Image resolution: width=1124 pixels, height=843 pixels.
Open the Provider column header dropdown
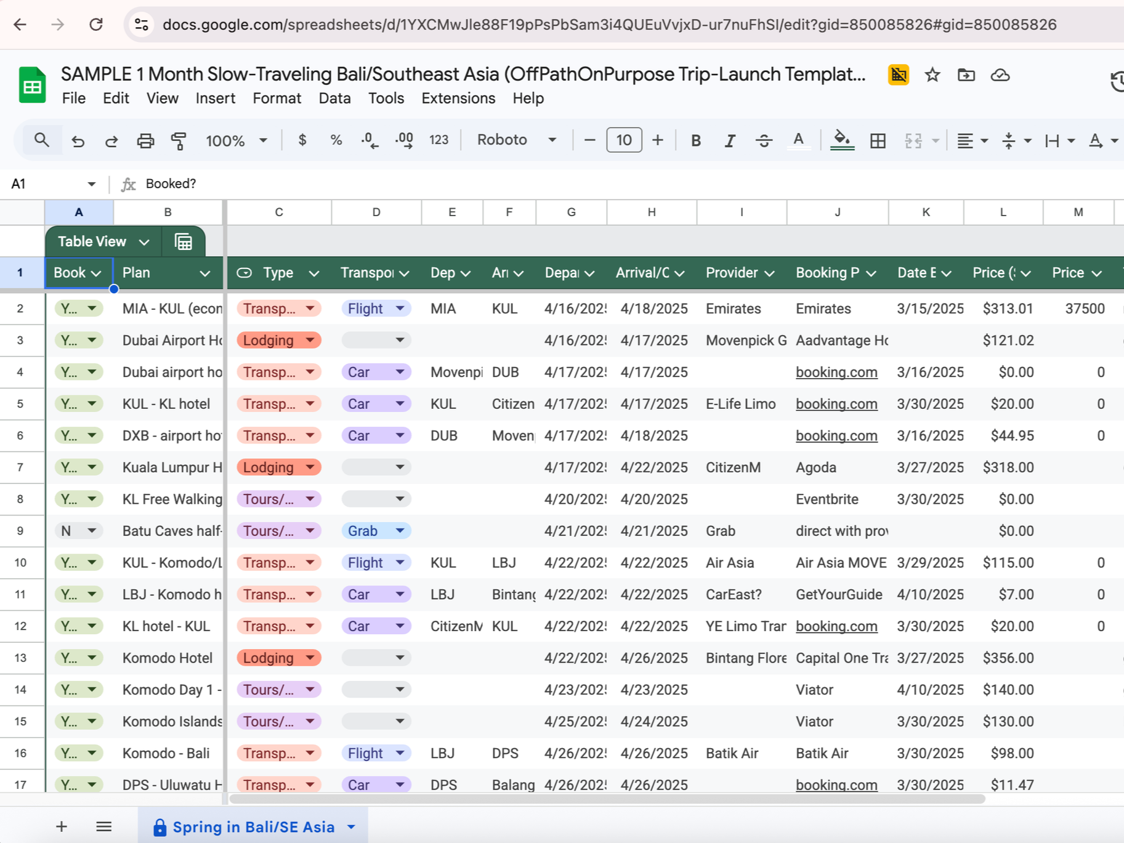769,273
